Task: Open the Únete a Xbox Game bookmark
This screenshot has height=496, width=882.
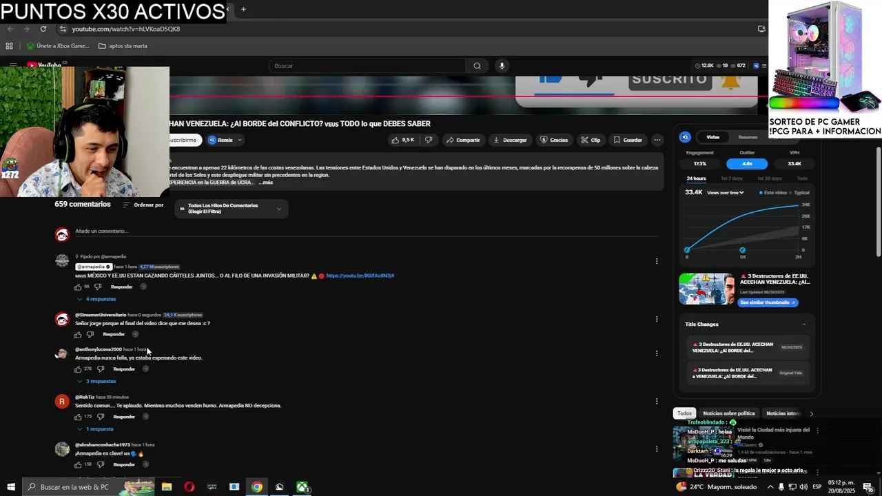Action: (x=58, y=46)
